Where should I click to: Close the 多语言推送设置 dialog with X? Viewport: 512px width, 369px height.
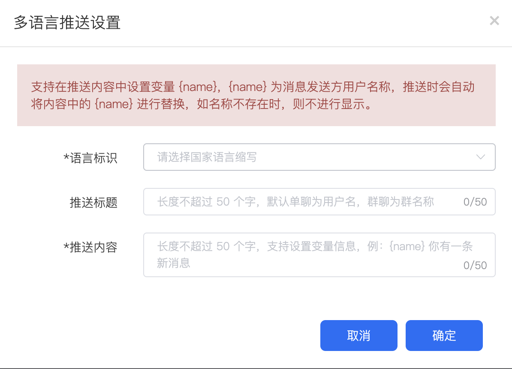(494, 21)
